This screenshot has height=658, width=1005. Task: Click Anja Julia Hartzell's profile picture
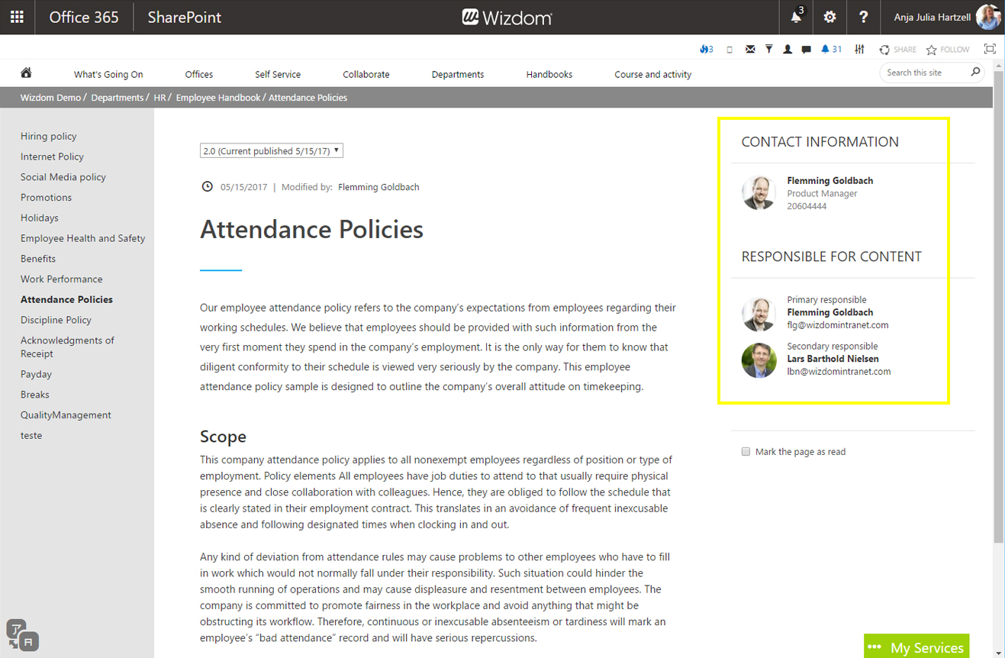point(988,17)
